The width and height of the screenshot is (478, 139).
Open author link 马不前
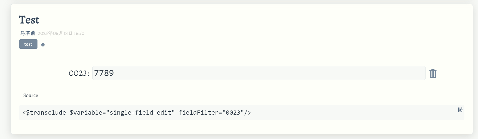(28, 33)
